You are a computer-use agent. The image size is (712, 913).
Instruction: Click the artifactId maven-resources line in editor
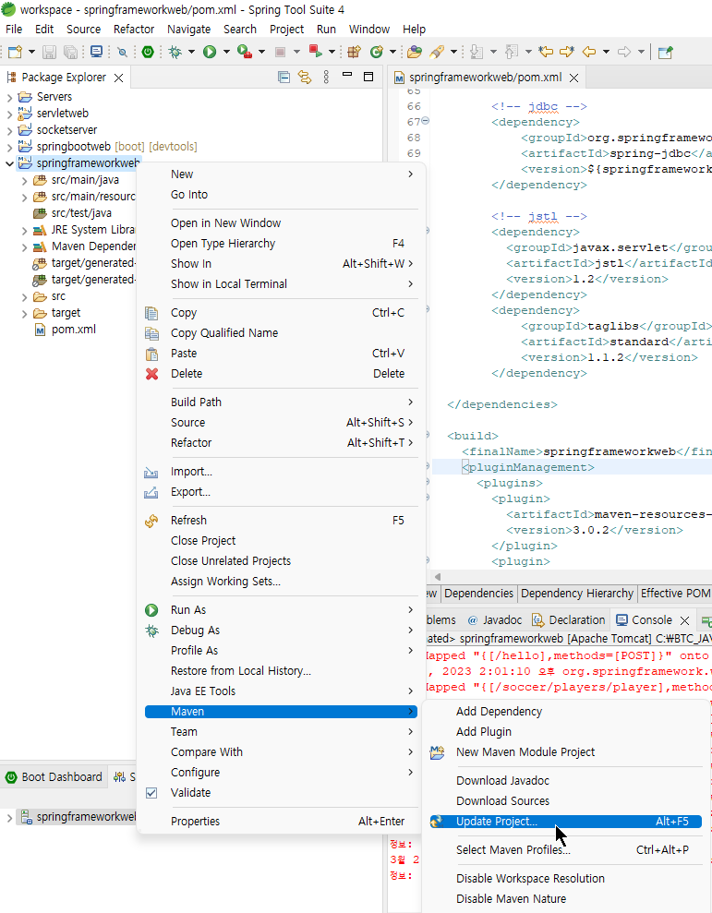[x=609, y=515]
